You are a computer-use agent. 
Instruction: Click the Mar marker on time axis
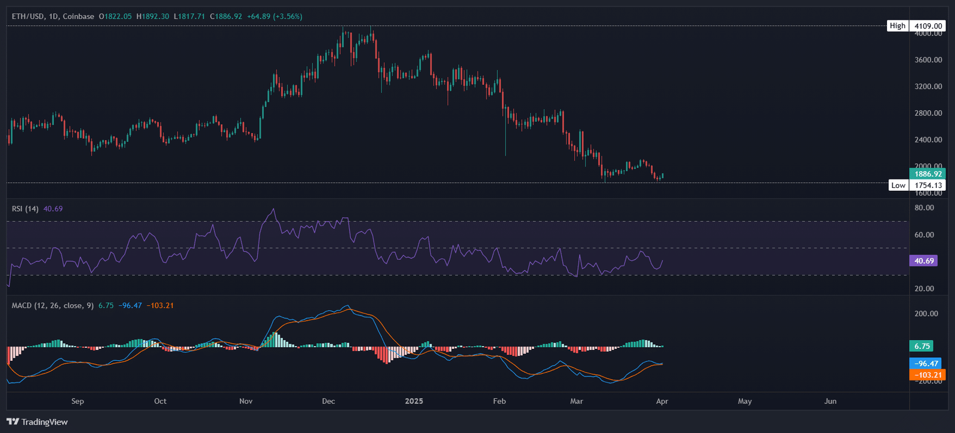(x=577, y=401)
